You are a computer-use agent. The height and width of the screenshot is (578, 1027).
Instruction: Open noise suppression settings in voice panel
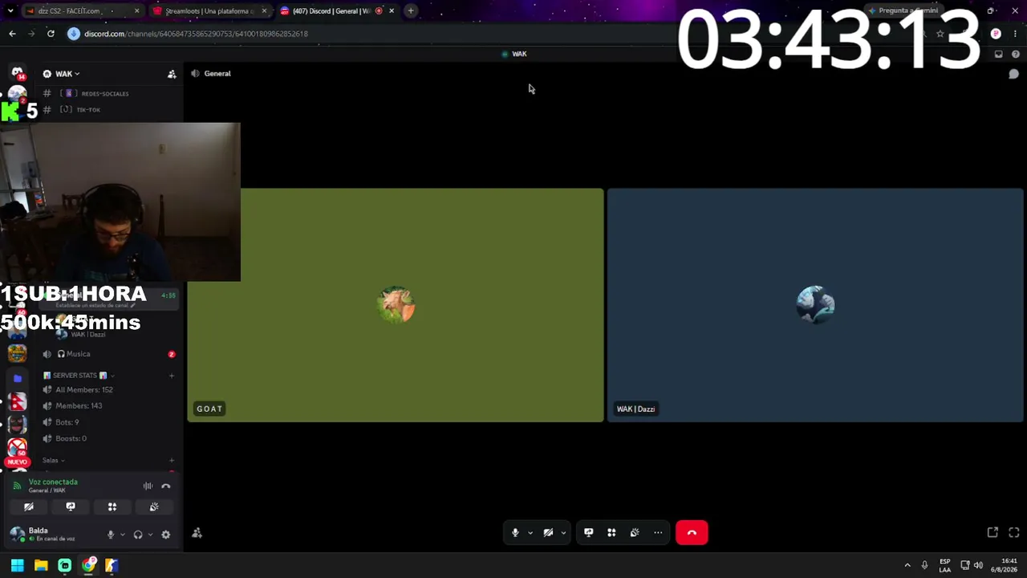click(x=148, y=486)
